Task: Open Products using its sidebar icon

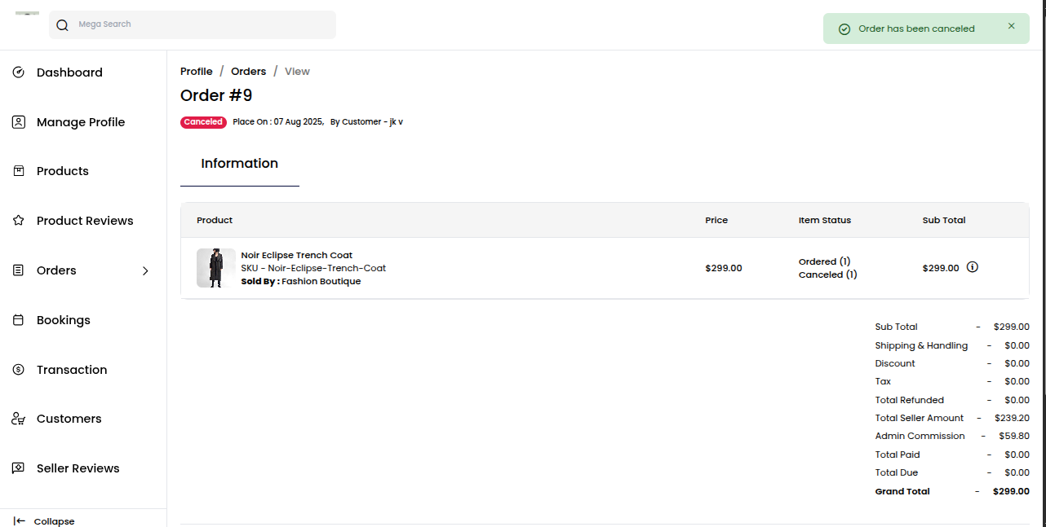Action: 18,171
